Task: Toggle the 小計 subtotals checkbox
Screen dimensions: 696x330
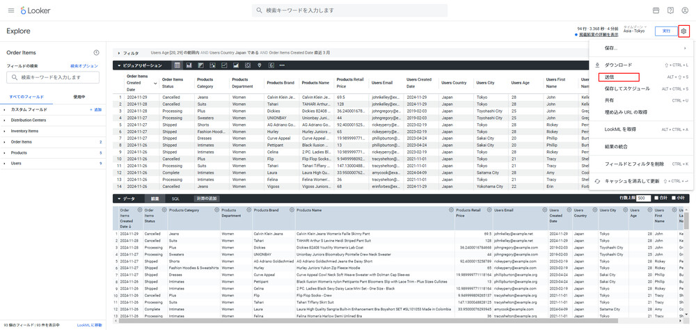Action: (674, 198)
